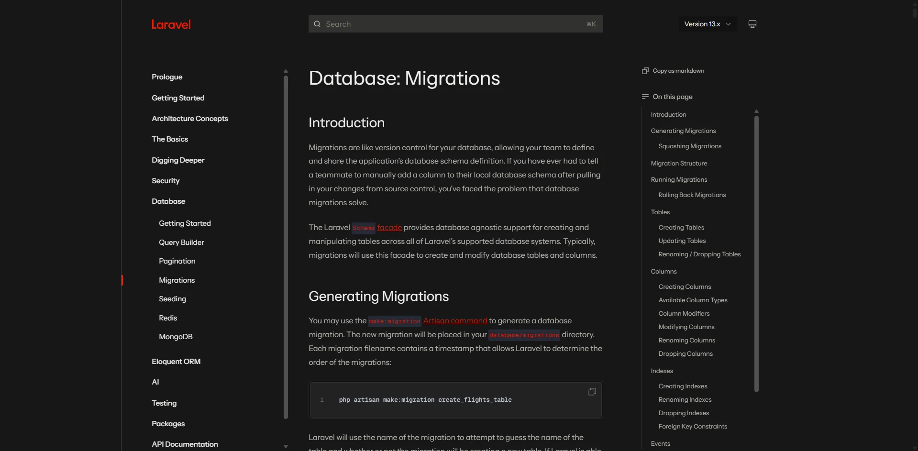Jump to Generating Migrations in contents
Image resolution: width=918 pixels, height=451 pixels.
point(683,131)
